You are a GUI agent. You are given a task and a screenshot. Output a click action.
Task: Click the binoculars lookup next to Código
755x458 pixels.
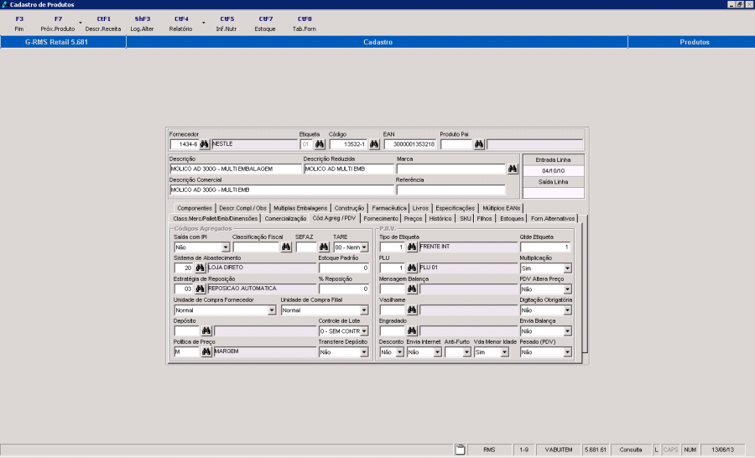tap(374, 144)
